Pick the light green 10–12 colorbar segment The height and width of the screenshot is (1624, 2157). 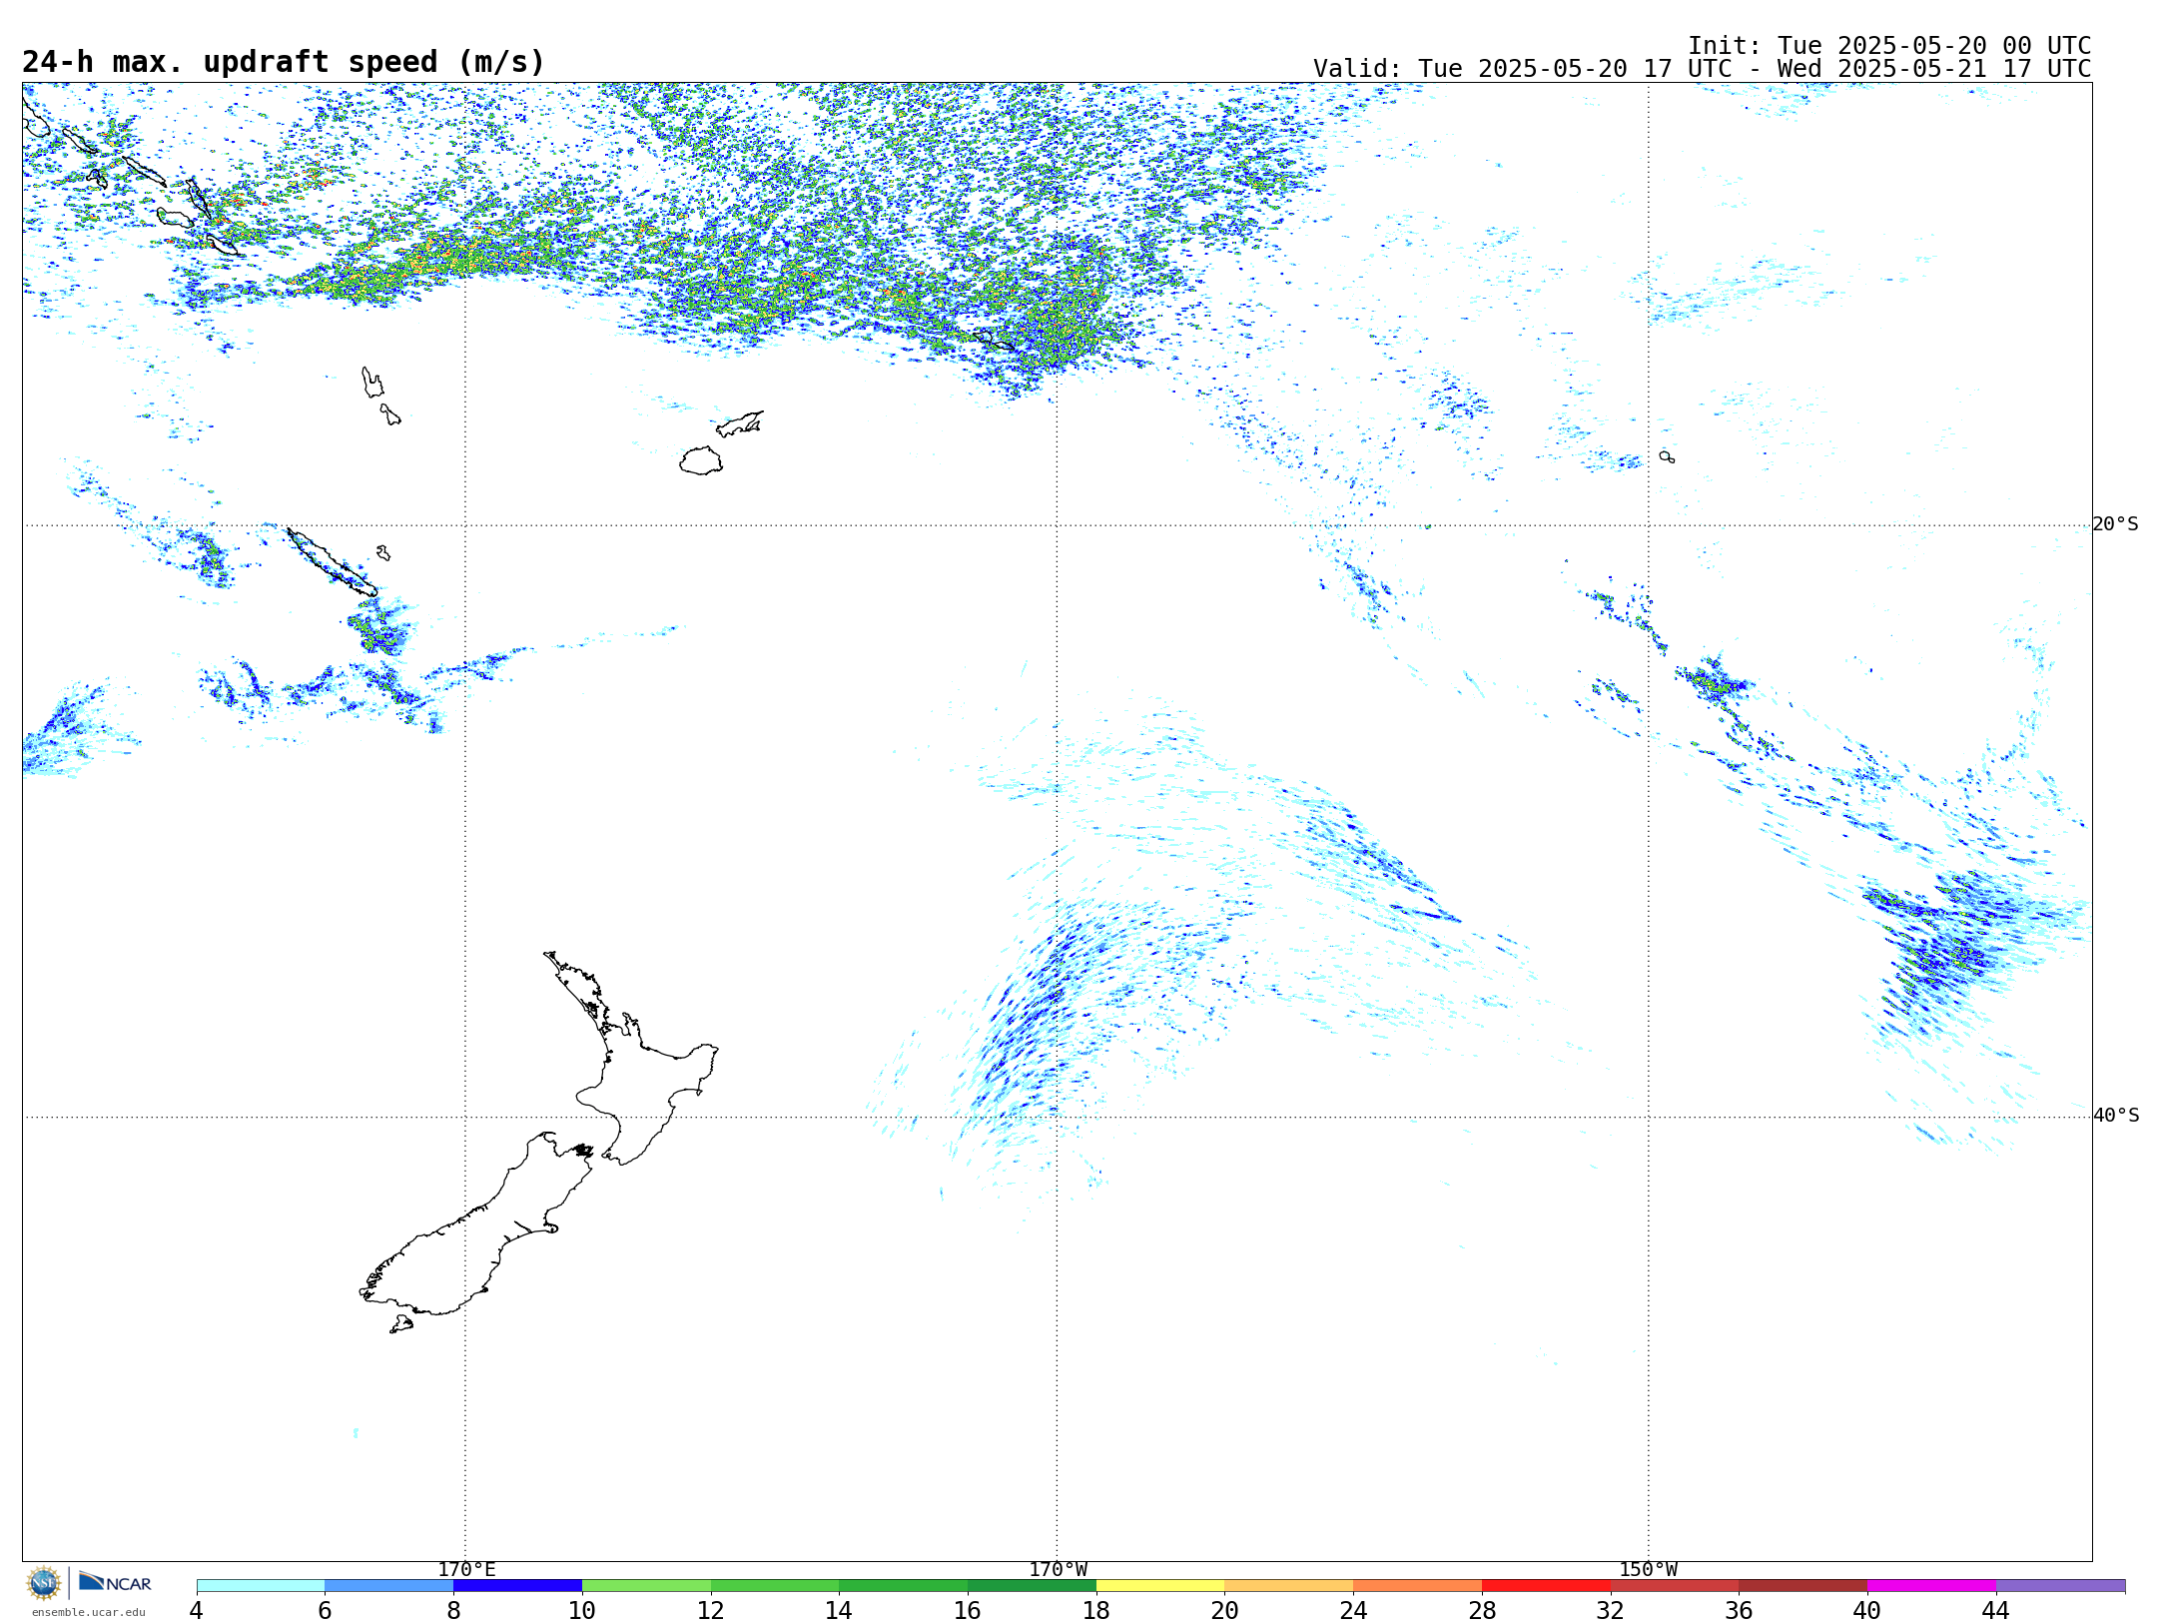coord(646,1586)
